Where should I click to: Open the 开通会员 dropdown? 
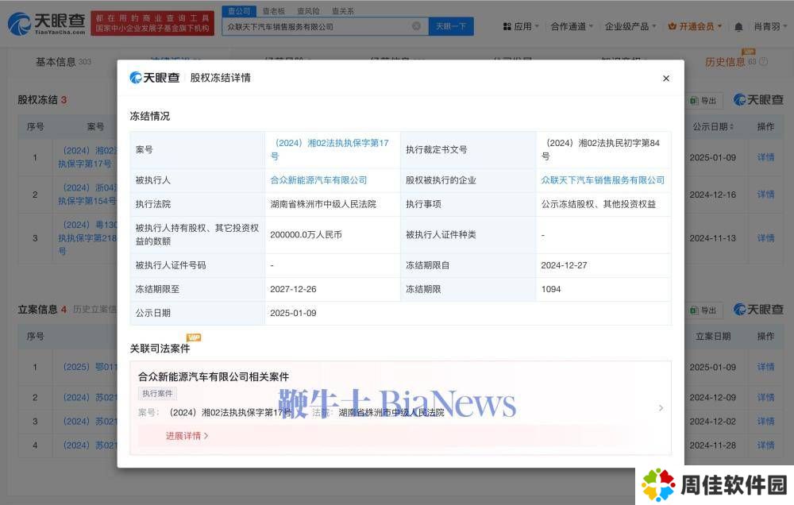[x=695, y=26]
